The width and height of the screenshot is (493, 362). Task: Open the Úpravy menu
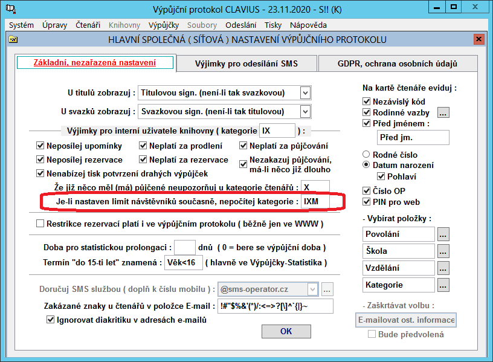click(x=55, y=25)
